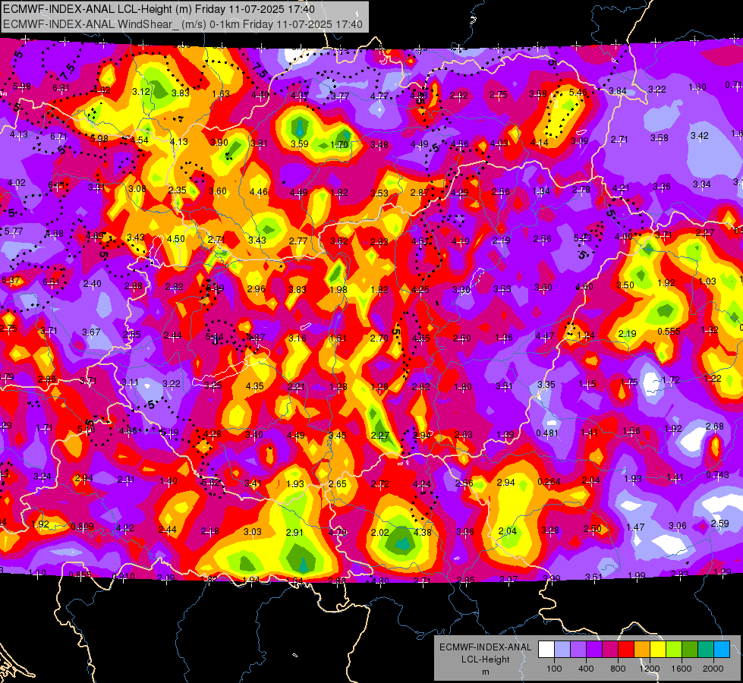Screen dimensions: 743x683
Task: Click the wind shear value 3.42
Action: (700, 136)
